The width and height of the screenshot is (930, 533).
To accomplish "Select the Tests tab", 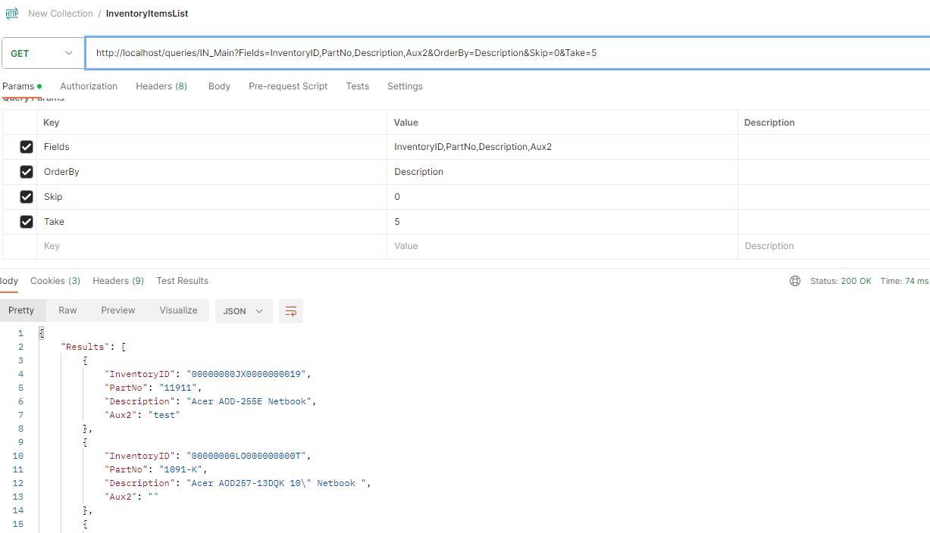I will coord(357,86).
